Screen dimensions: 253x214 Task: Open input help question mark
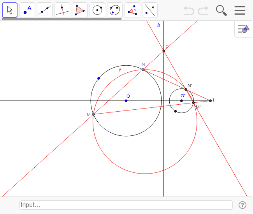pos(242,205)
